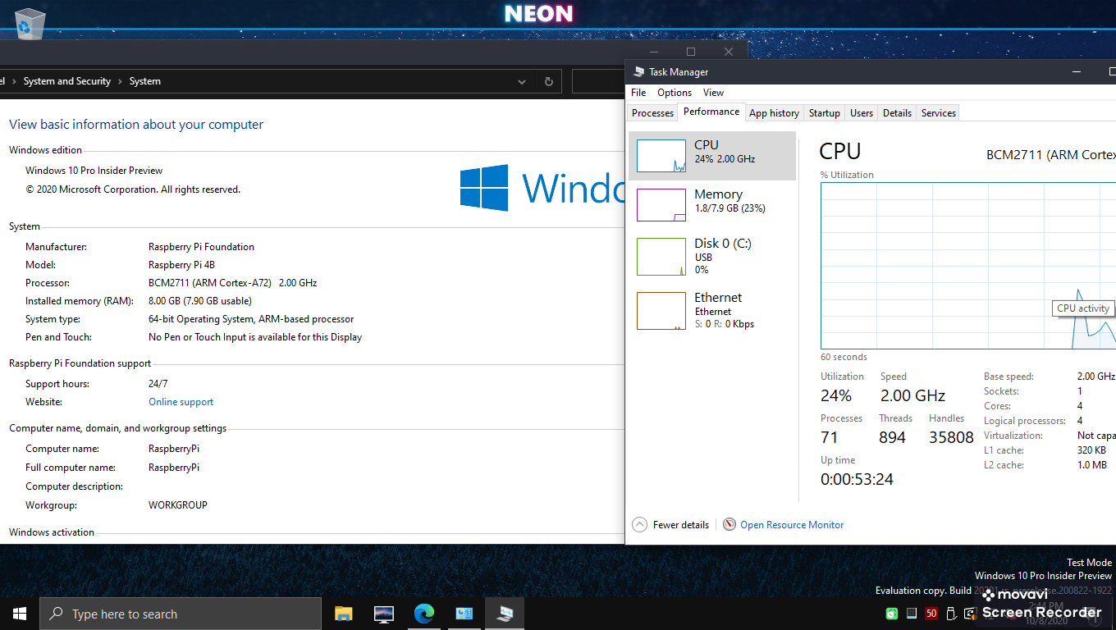This screenshot has width=1116, height=630.
Task: Select the Performance tab
Action: click(x=711, y=112)
